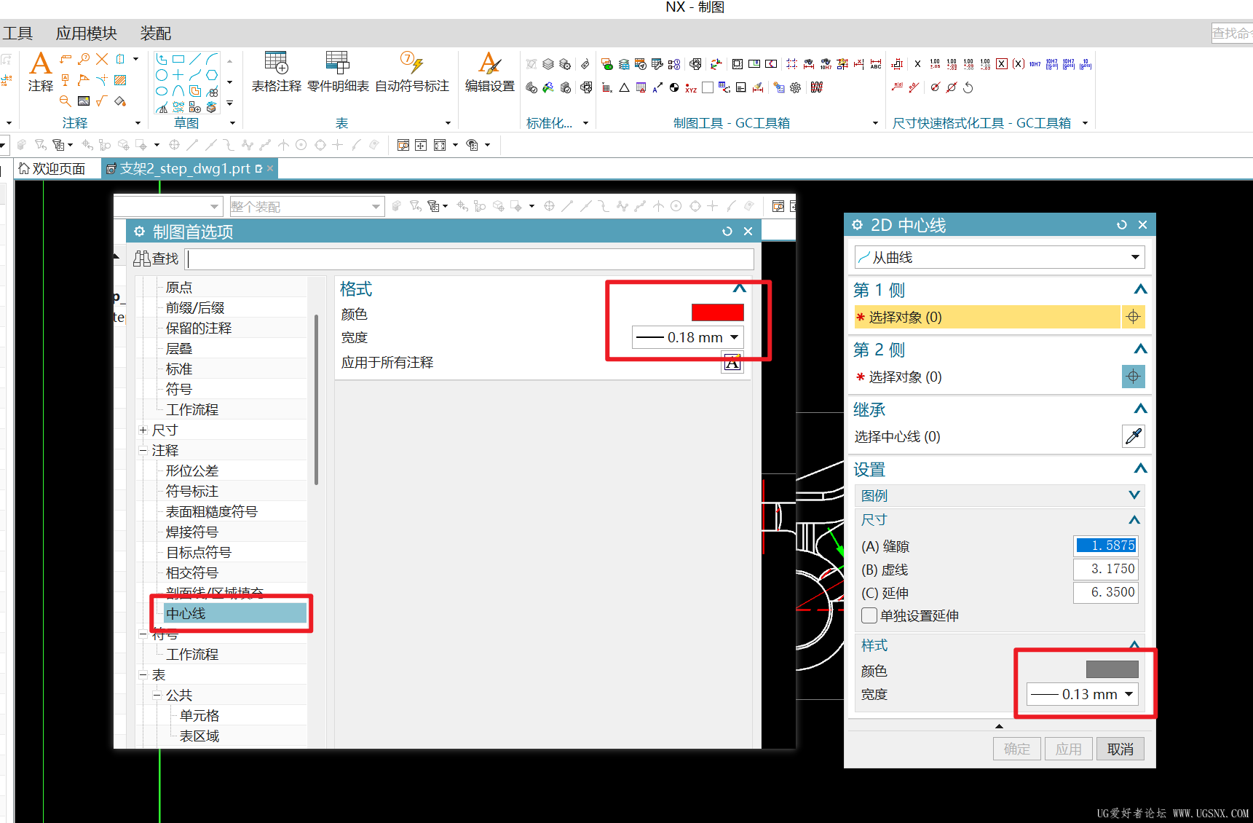The width and height of the screenshot is (1253, 823).
Task: Collapse the 第 1 侧 section
Action: (x=1141, y=290)
